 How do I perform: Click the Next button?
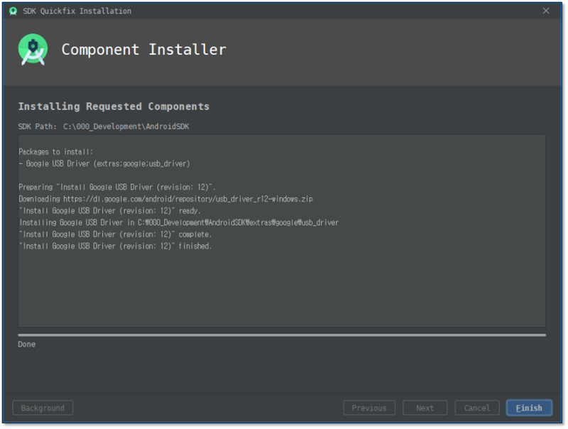tap(425, 408)
